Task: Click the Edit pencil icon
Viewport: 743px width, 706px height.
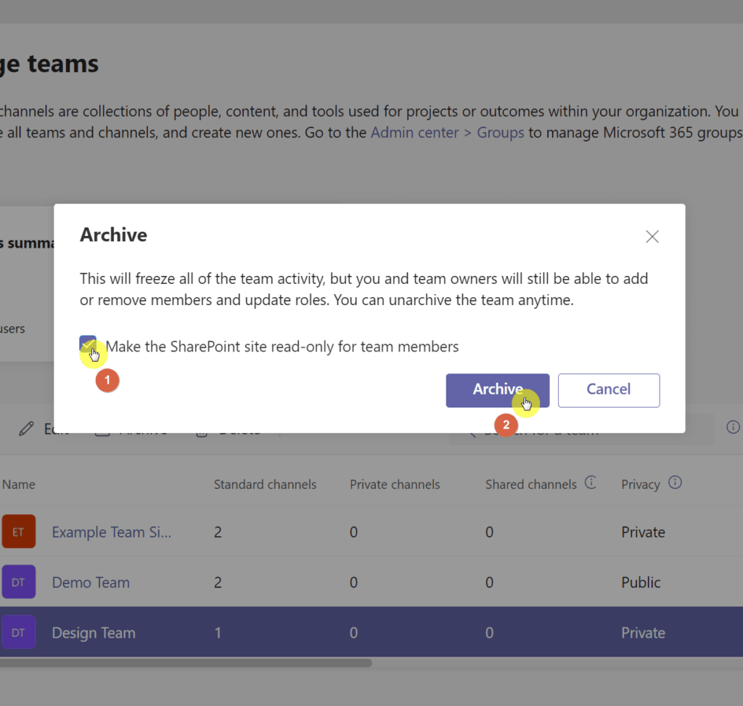Action: pos(27,429)
